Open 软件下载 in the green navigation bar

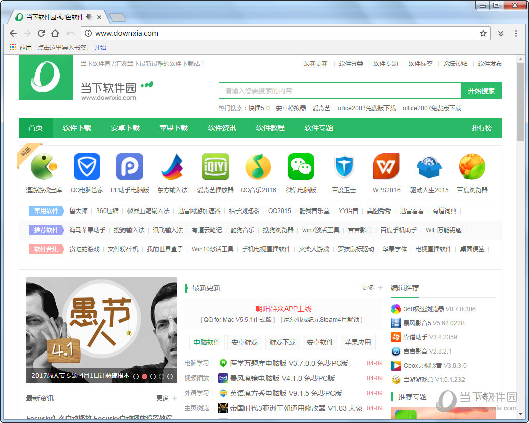pyautogui.click(x=77, y=128)
